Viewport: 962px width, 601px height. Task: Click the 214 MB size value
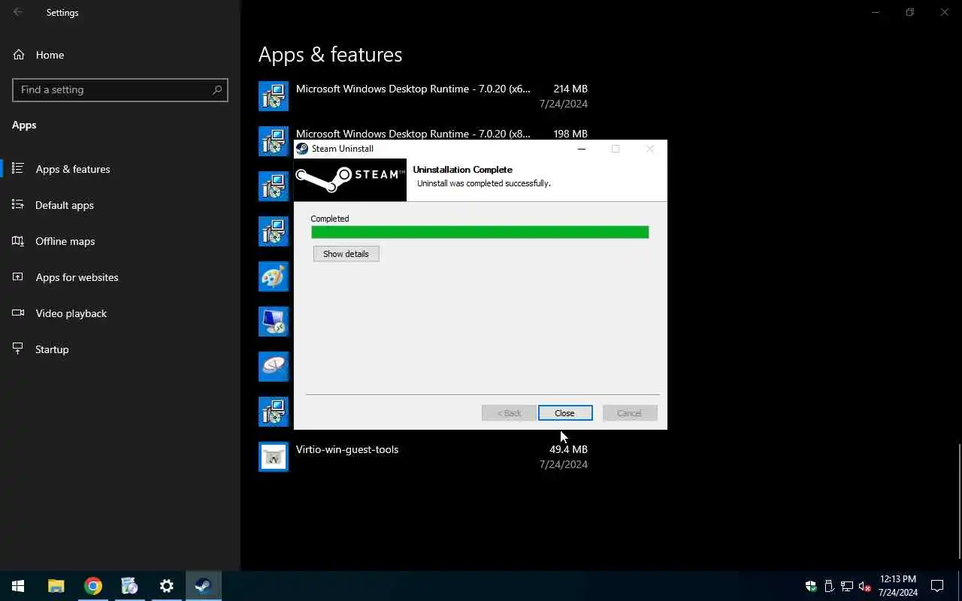point(570,89)
